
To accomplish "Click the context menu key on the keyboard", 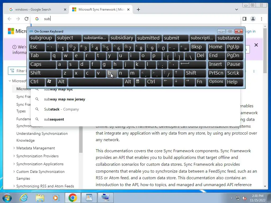I will tap(140, 82).
